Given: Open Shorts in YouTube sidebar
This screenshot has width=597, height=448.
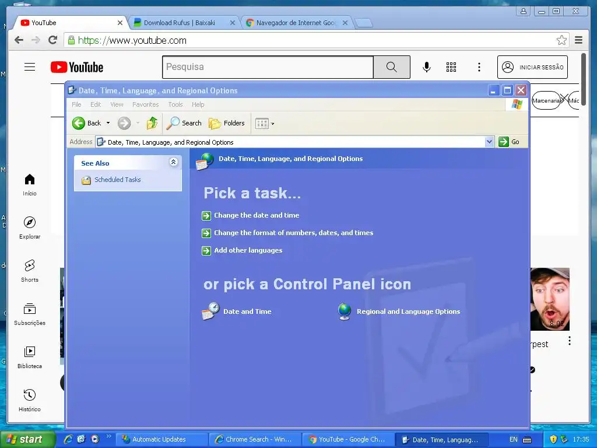Looking at the screenshot, I should click(x=30, y=271).
